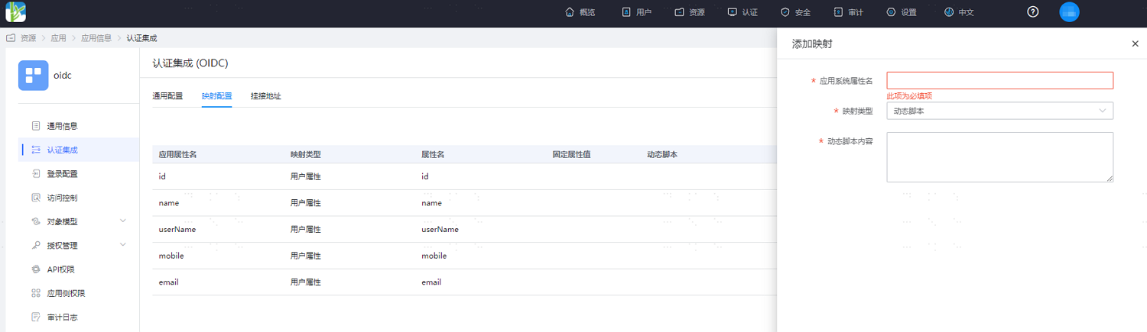Click 应用信息 breadcrumb link
Viewport: 1147px width, 332px height.
click(96, 37)
